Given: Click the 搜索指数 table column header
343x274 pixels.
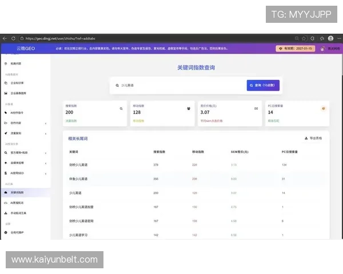Looking at the screenshot, I should point(159,152).
